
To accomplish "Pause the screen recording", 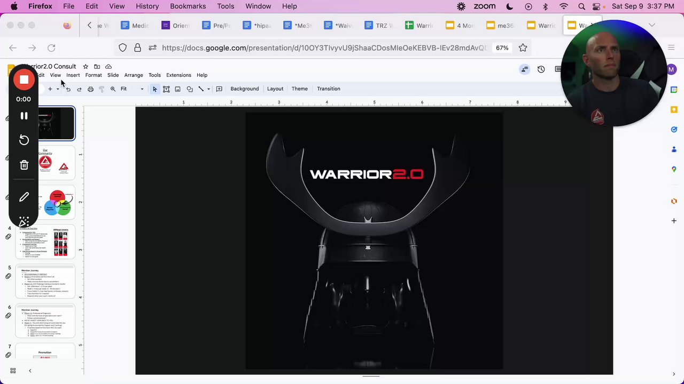I will (x=24, y=116).
